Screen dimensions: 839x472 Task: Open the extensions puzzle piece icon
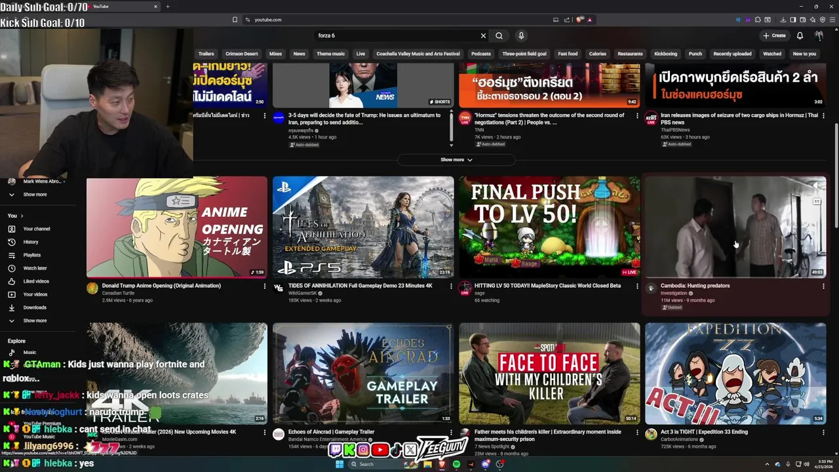(758, 20)
